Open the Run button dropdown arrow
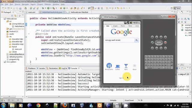The width and height of the screenshot is (192, 108). tap(51, 8)
